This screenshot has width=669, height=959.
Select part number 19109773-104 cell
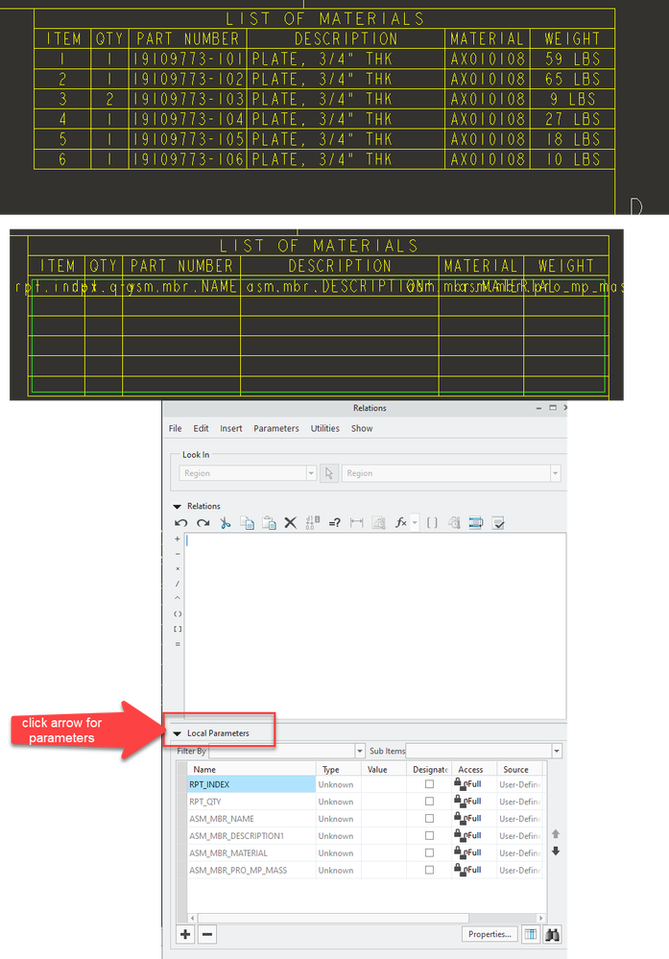(188, 119)
